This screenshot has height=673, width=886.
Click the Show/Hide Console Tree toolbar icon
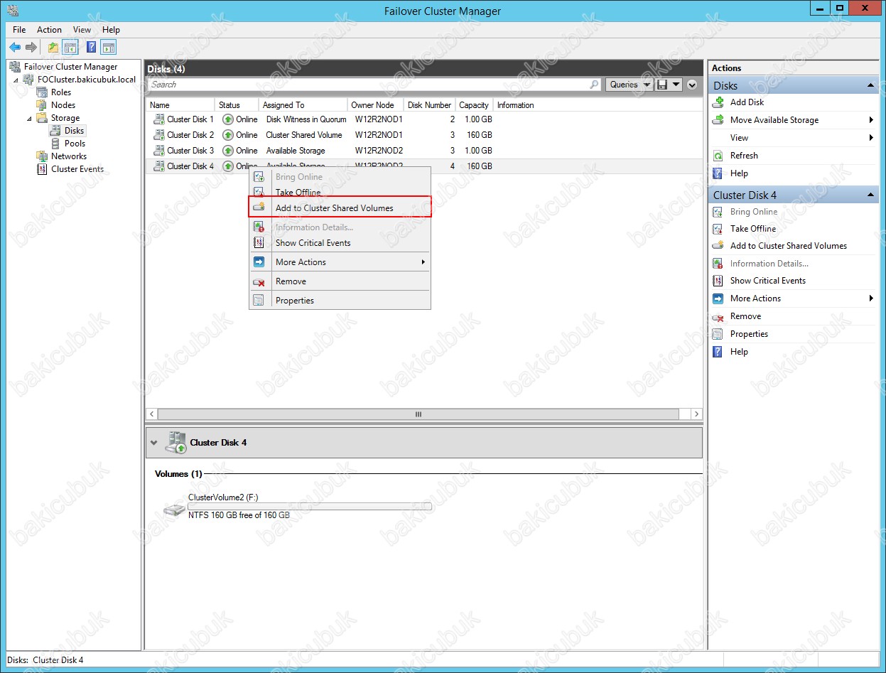pyautogui.click(x=70, y=48)
